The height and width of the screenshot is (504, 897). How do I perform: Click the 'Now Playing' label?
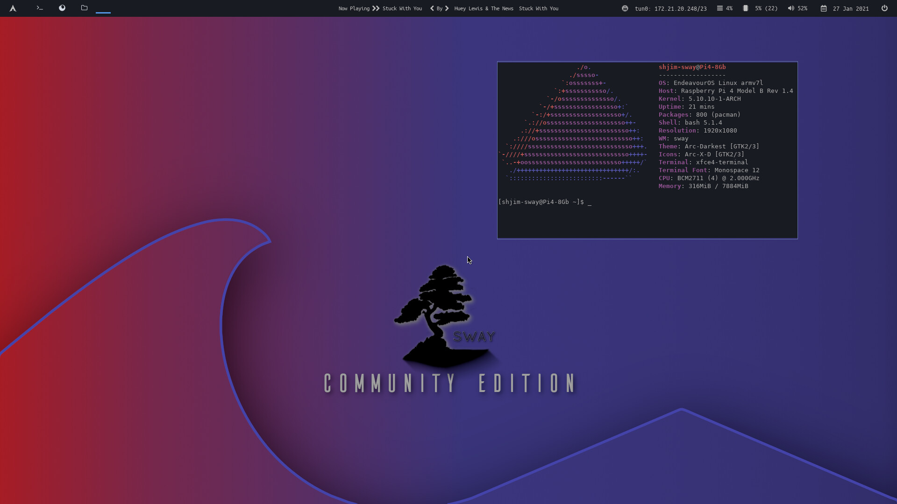(354, 8)
